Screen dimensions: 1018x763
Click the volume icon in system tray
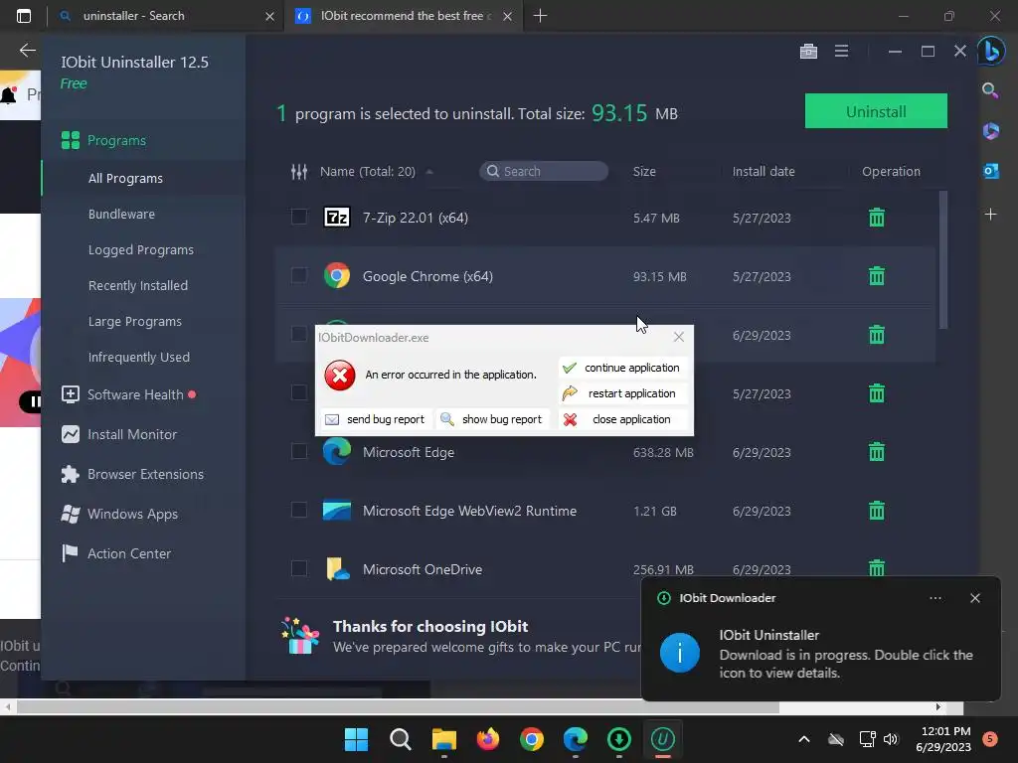point(891,739)
